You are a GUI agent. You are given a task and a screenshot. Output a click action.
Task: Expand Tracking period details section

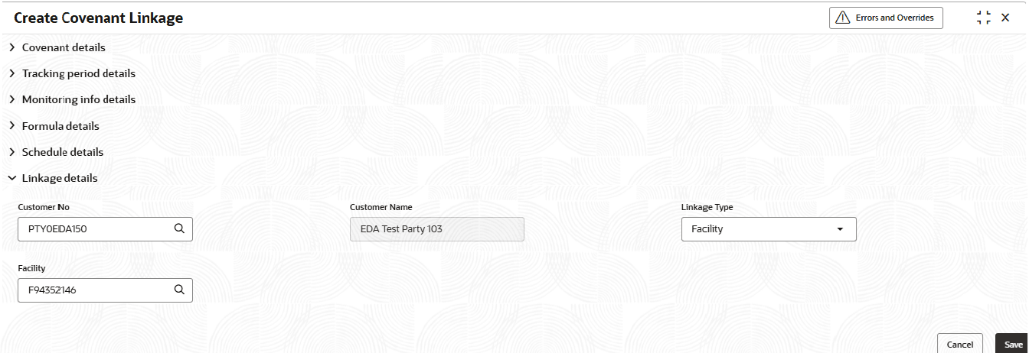(x=78, y=73)
